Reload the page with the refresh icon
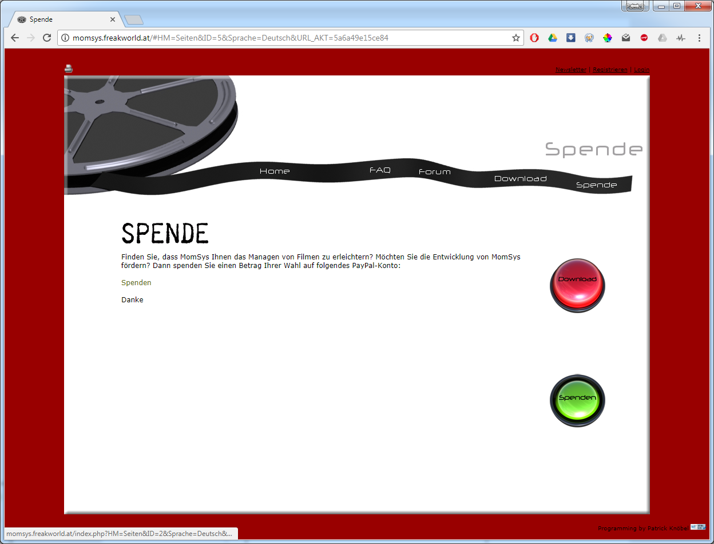Screen dimensions: 714x544 click(x=47, y=38)
